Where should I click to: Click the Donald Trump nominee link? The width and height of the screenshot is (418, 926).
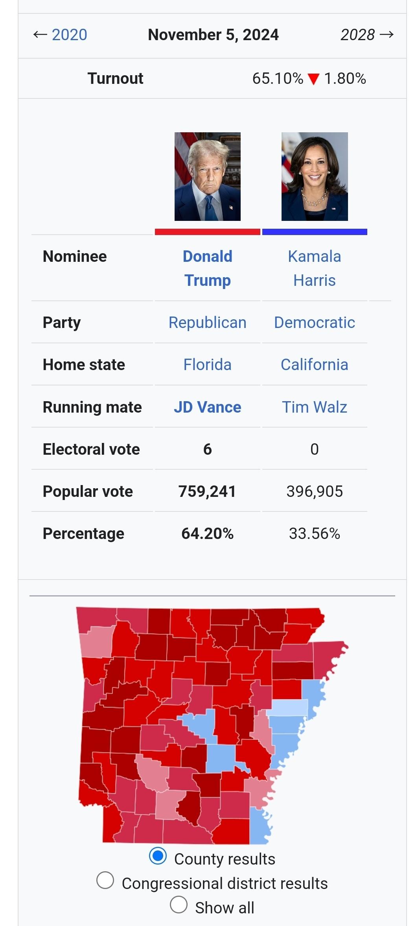[x=208, y=268]
